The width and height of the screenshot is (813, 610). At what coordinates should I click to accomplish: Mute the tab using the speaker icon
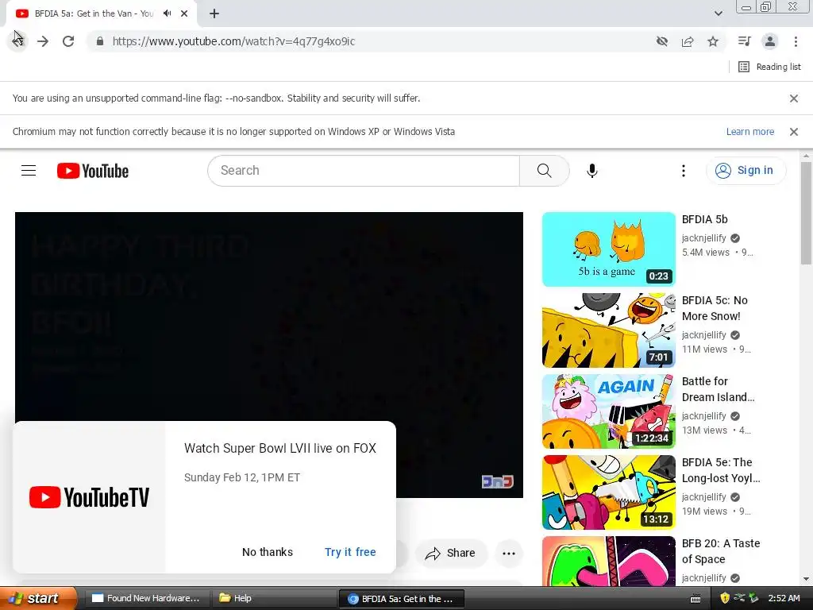tap(167, 14)
